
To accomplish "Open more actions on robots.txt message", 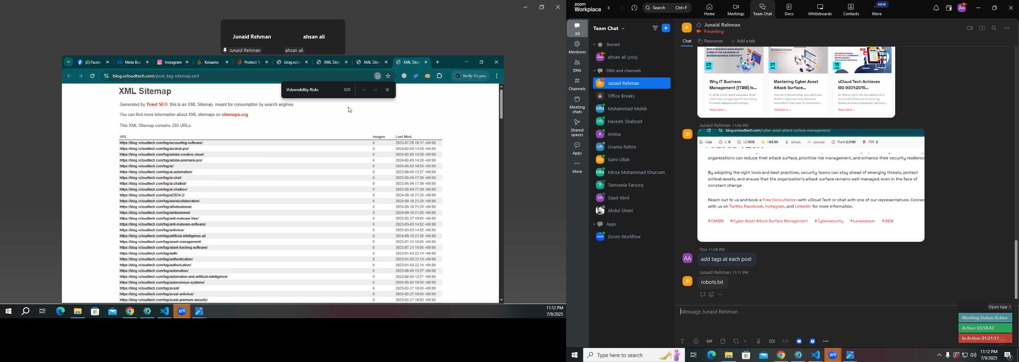I will pos(720,295).
